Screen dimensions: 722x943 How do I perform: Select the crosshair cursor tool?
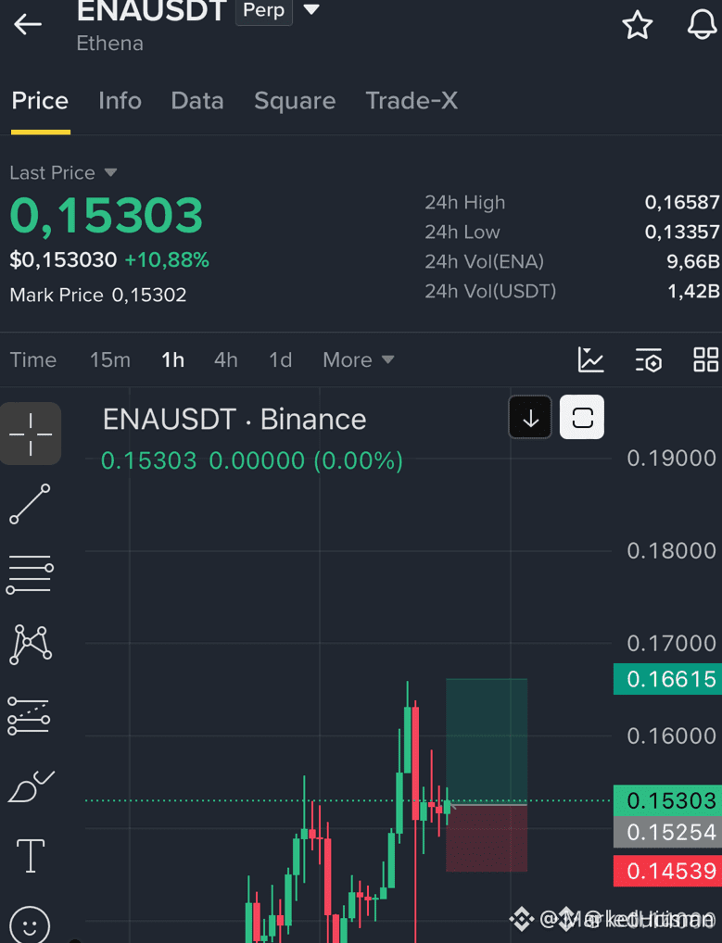click(31, 434)
